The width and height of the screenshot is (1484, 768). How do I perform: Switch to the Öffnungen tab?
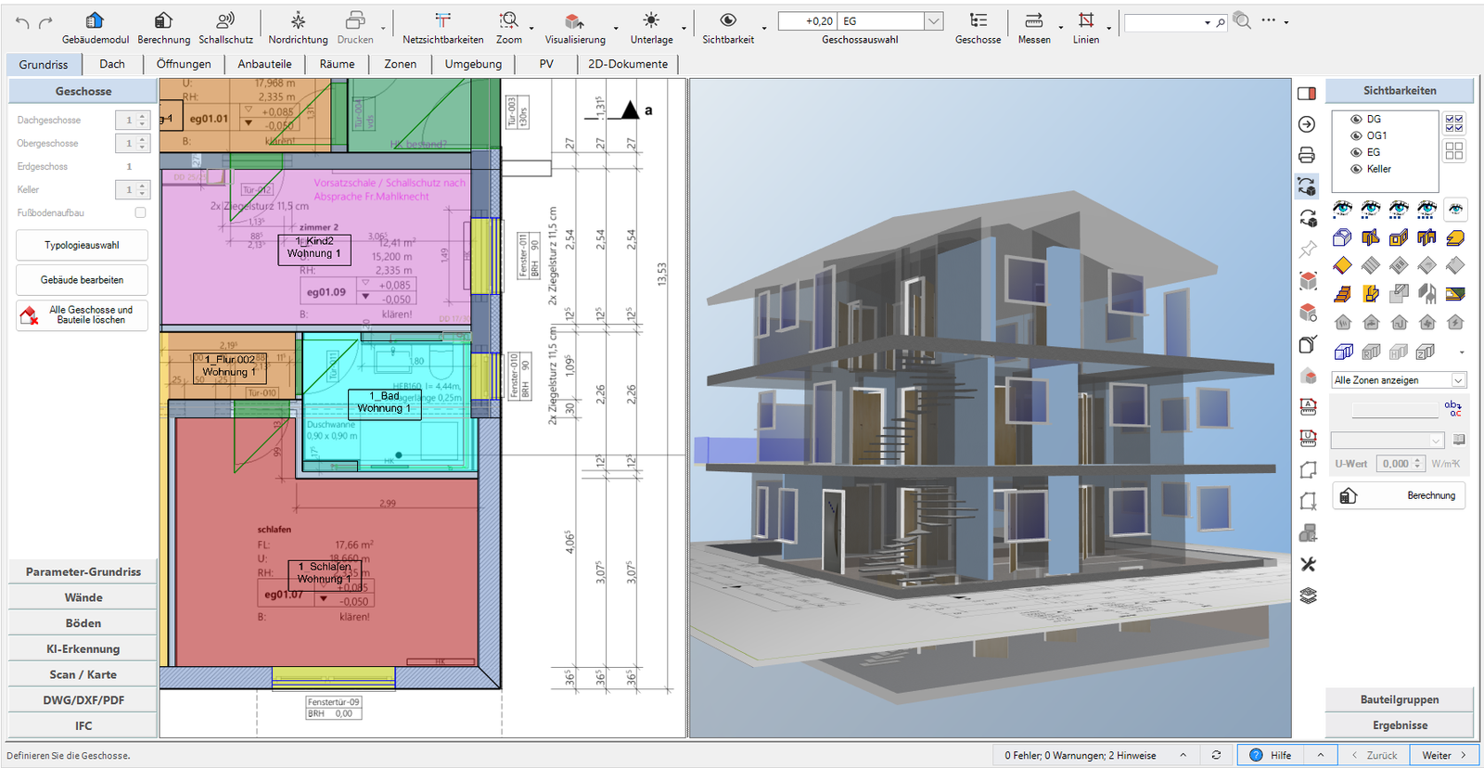tap(184, 64)
